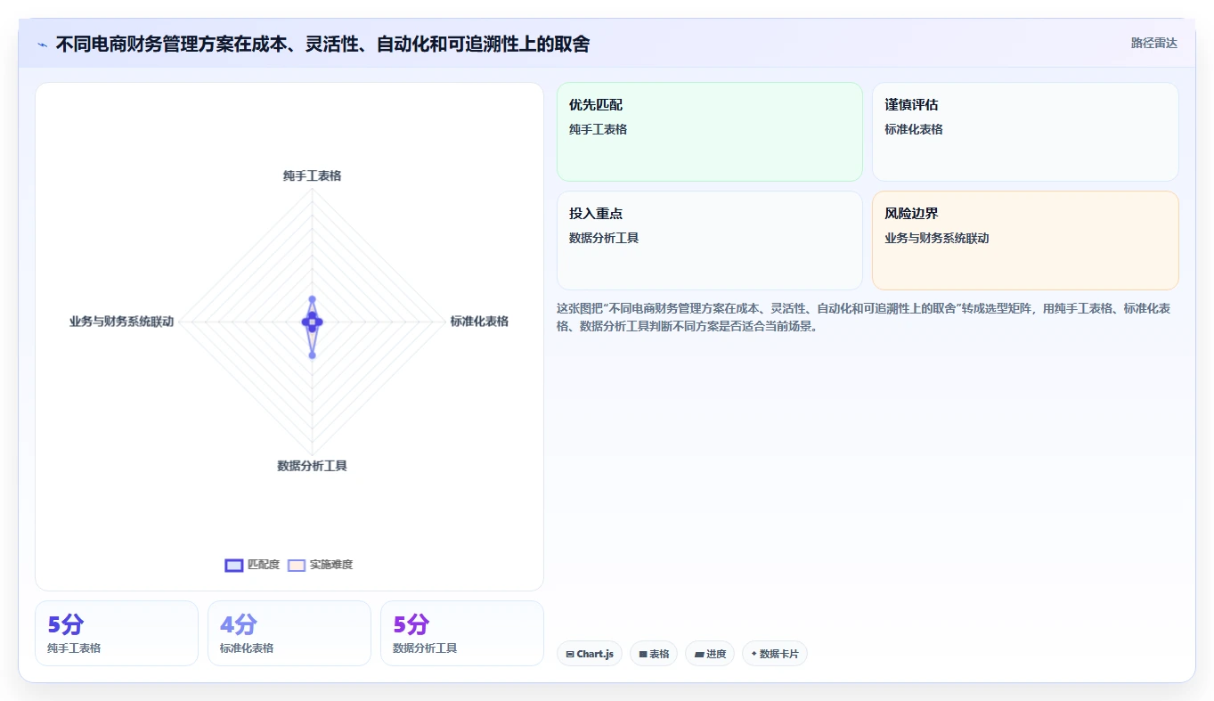Click the 数据分析工具 radar axis label

[312, 466]
